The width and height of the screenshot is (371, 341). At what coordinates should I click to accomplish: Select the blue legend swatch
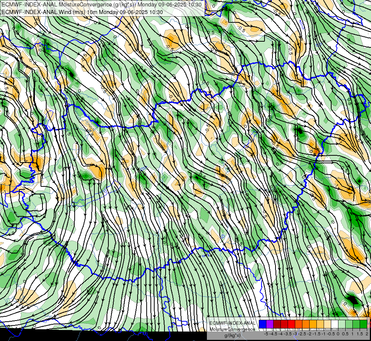click(263, 324)
